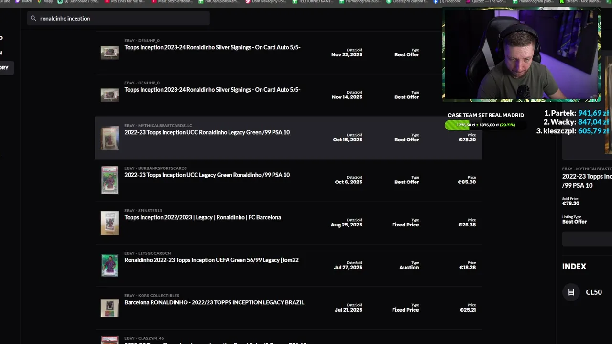Click the streamer webcam overlay
This screenshot has height=344, width=612.
(521, 54)
